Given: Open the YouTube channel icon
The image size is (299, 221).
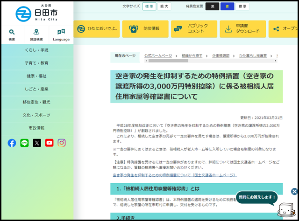Looking at the screenshot, I should pyautogui.click(x=49, y=143).
